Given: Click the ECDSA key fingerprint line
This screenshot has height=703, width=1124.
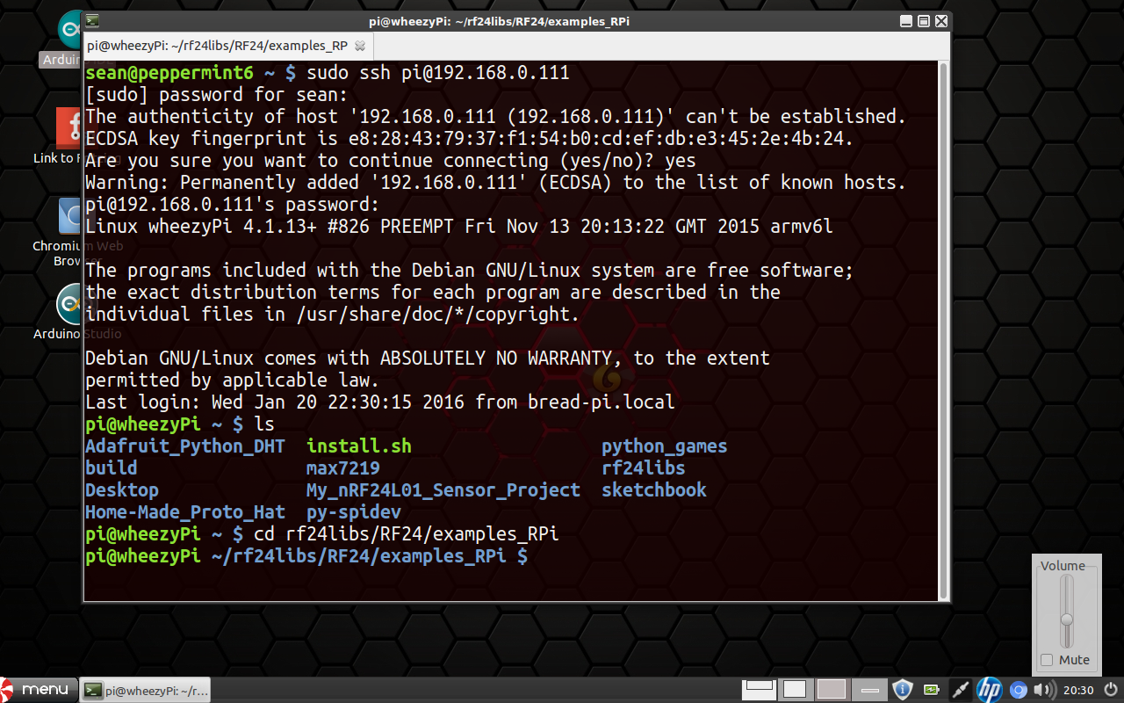Looking at the screenshot, I should click(x=470, y=139).
